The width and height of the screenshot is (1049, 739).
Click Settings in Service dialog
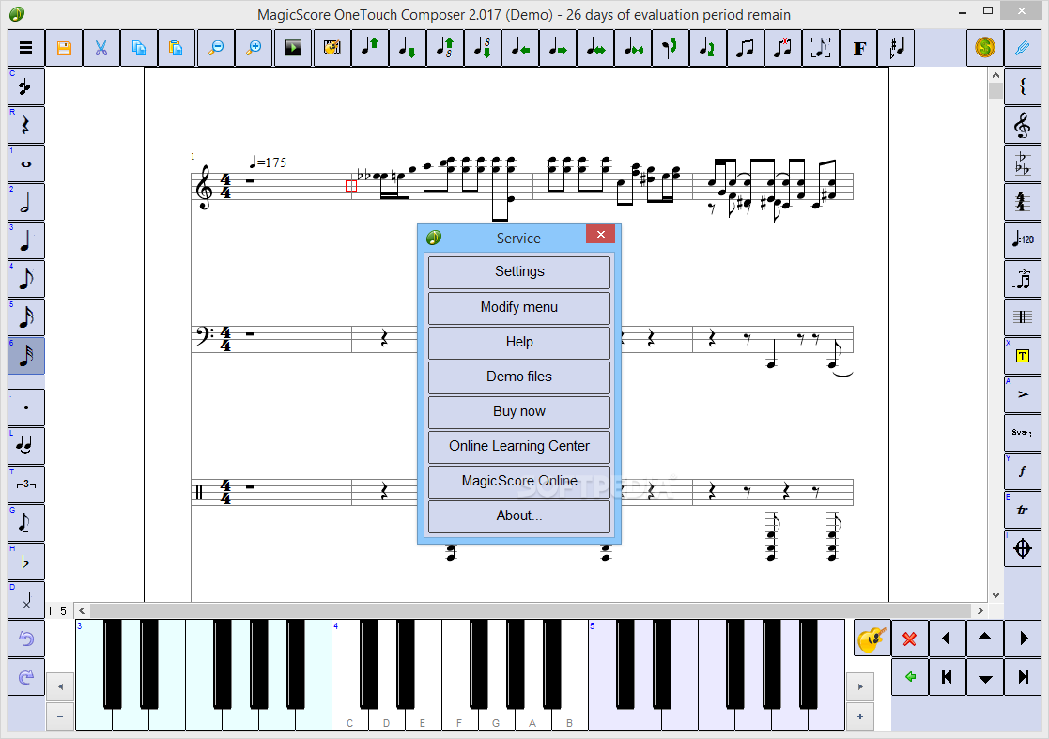[x=519, y=272]
